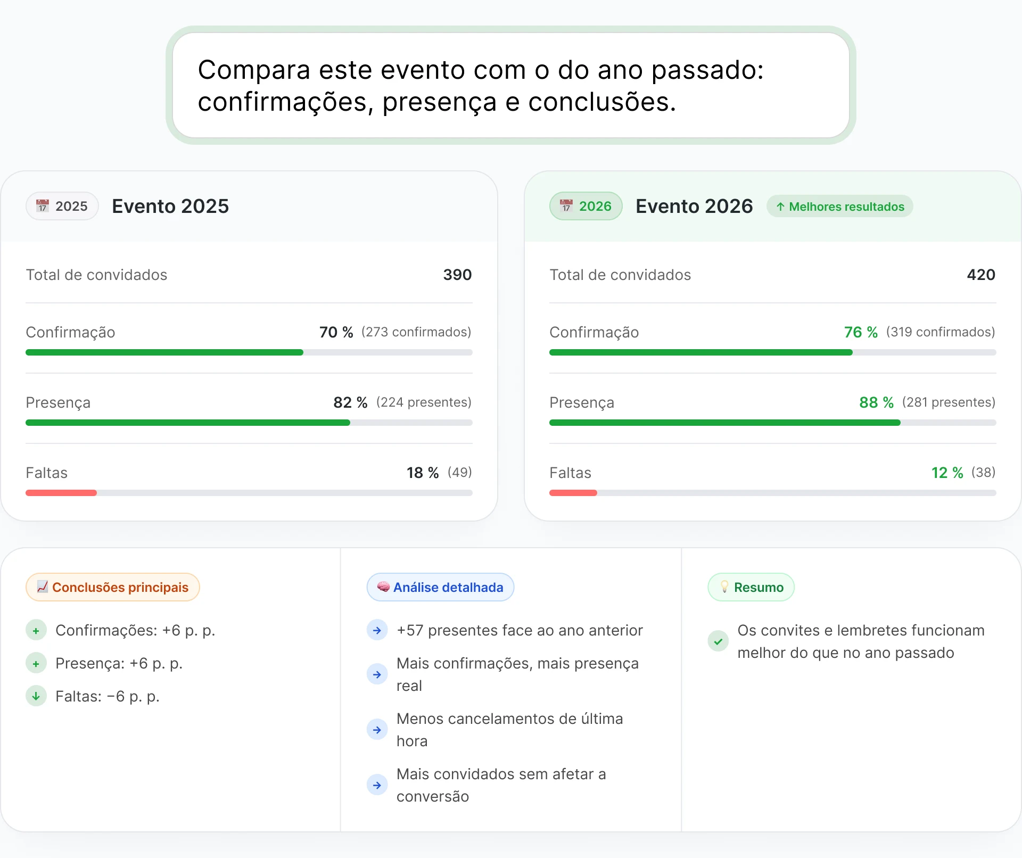Click the Faltas red bar for Evento 2026

[573, 493]
